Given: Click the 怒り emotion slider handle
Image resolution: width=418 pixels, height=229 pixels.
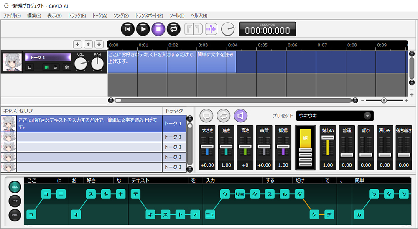Looking at the screenshot, I should click(x=366, y=155).
